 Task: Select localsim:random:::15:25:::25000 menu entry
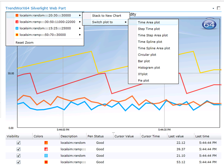[45, 28]
